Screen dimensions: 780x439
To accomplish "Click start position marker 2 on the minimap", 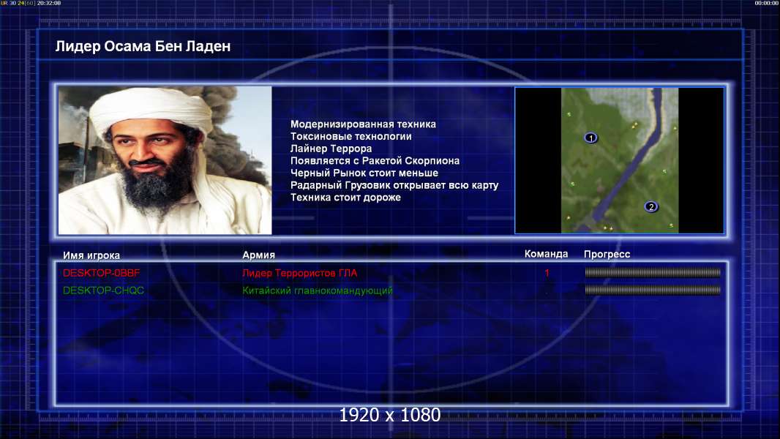I will click(x=650, y=207).
